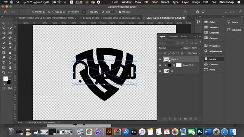This screenshot has width=244, height=137.
Task: Select the History Brush tool
Action: (4, 48)
